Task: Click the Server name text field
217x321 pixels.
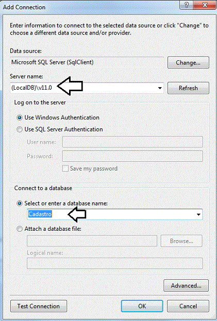Action: [84, 88]
